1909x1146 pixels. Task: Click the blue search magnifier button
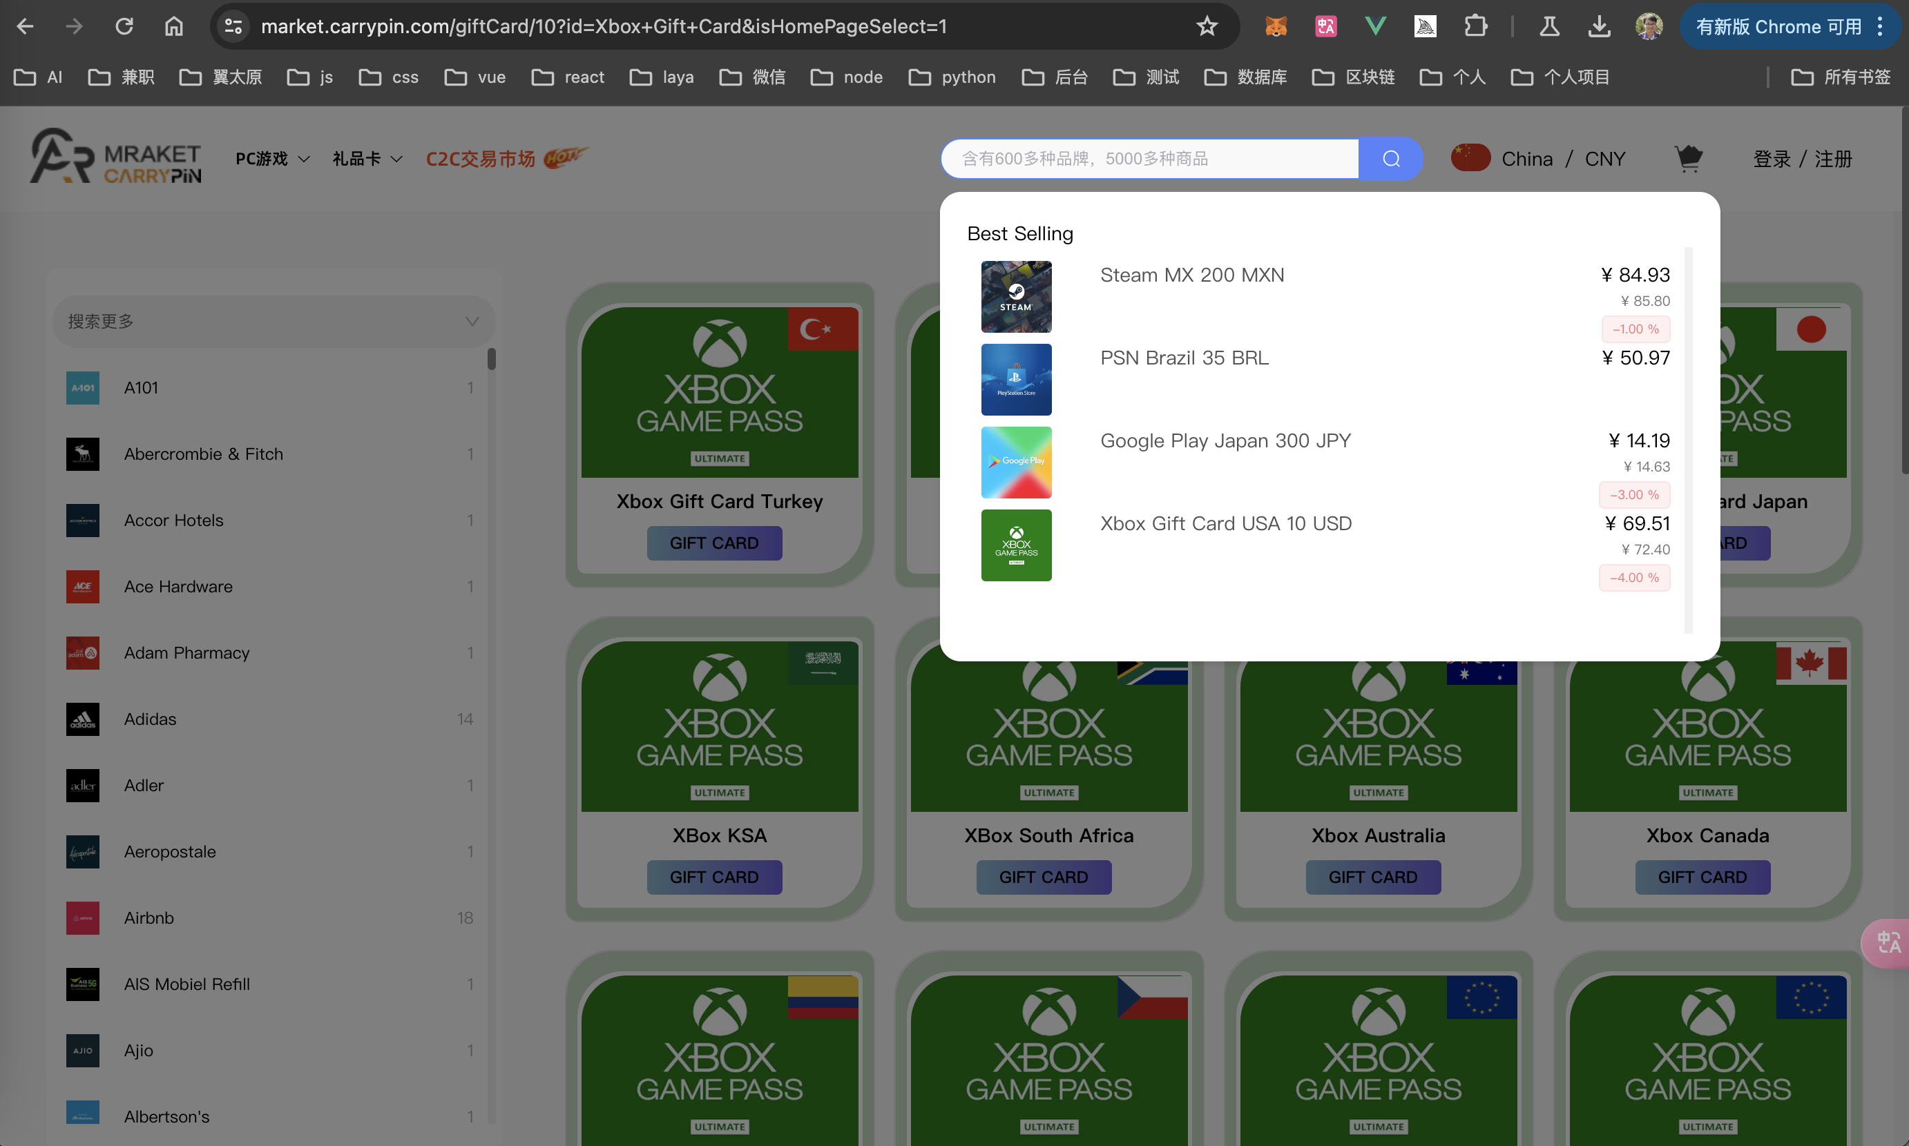[x=1390, y=158]
